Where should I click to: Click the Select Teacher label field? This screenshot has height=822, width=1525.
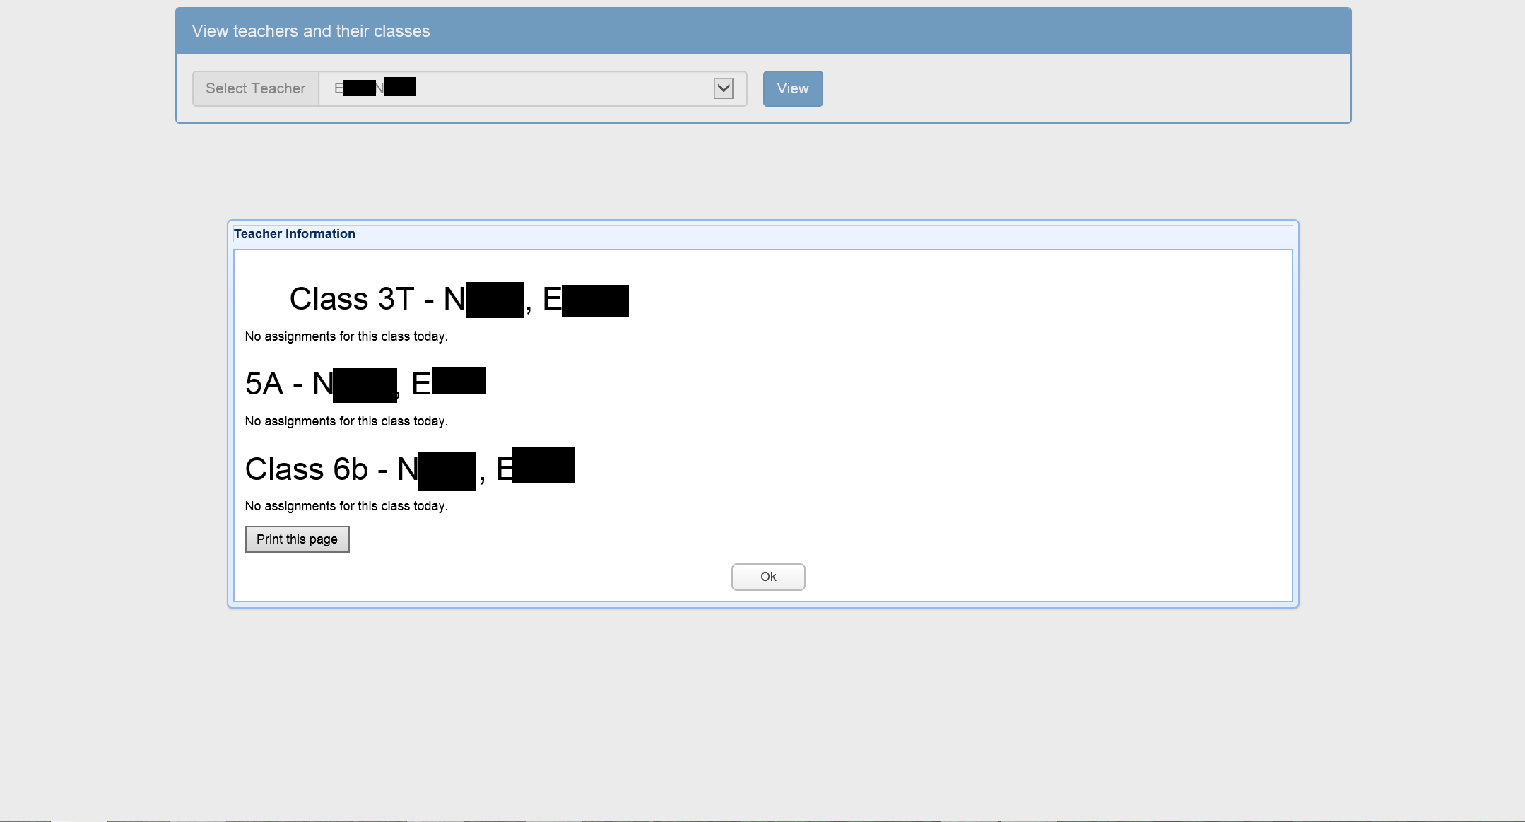pos(256,88)
